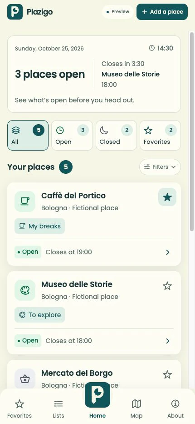Select the Open filter tab

pyautogui.click(x=72, y=135)
